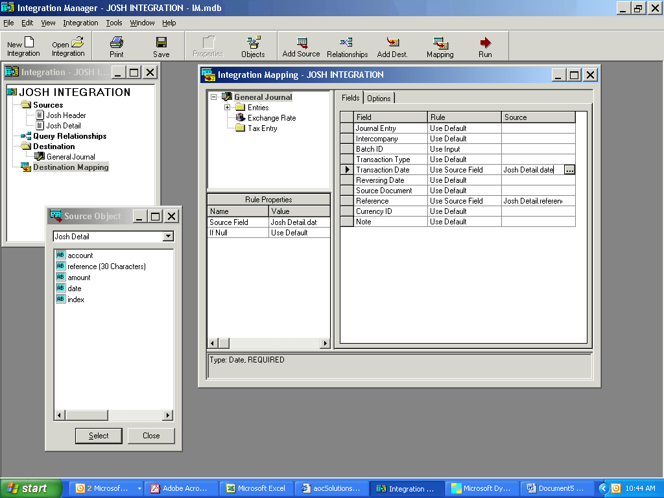Switch to the Options tab
The height and width of the screenshot is (498, 664).
[x=379, y=98]
